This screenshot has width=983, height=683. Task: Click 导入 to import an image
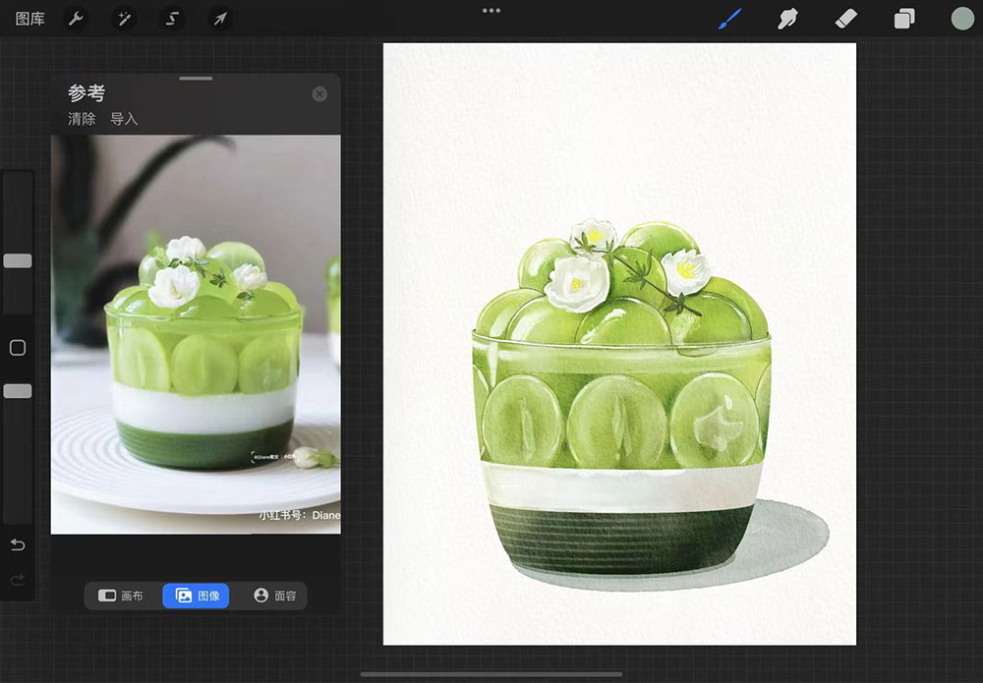(x=124, y=119)
